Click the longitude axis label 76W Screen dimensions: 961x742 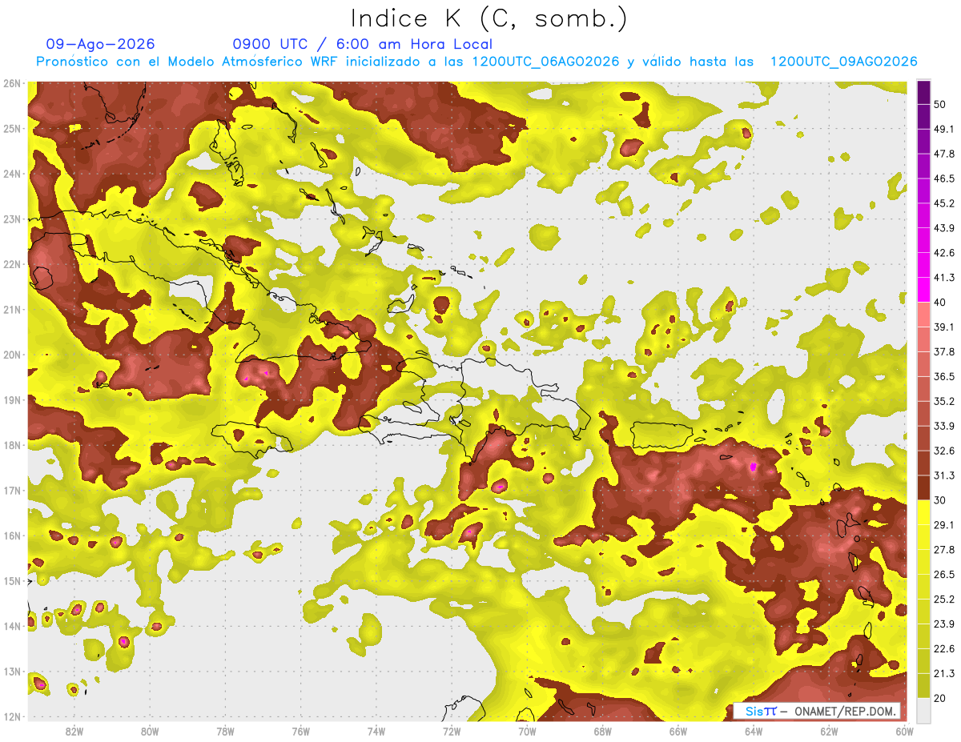click(301, 731)
